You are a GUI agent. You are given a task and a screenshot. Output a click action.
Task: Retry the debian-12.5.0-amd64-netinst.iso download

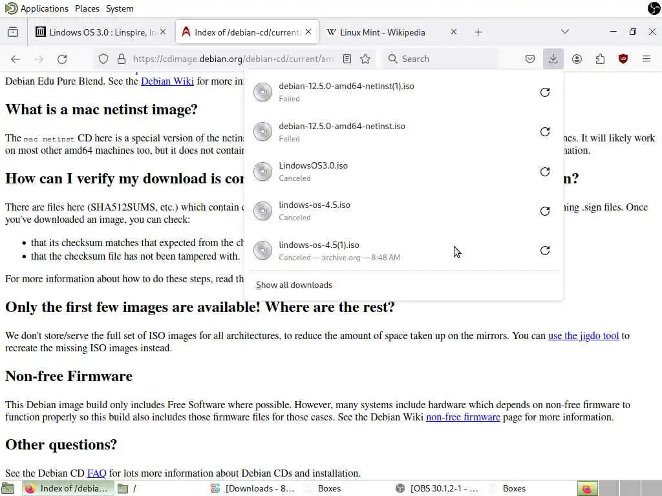point(544,132)
